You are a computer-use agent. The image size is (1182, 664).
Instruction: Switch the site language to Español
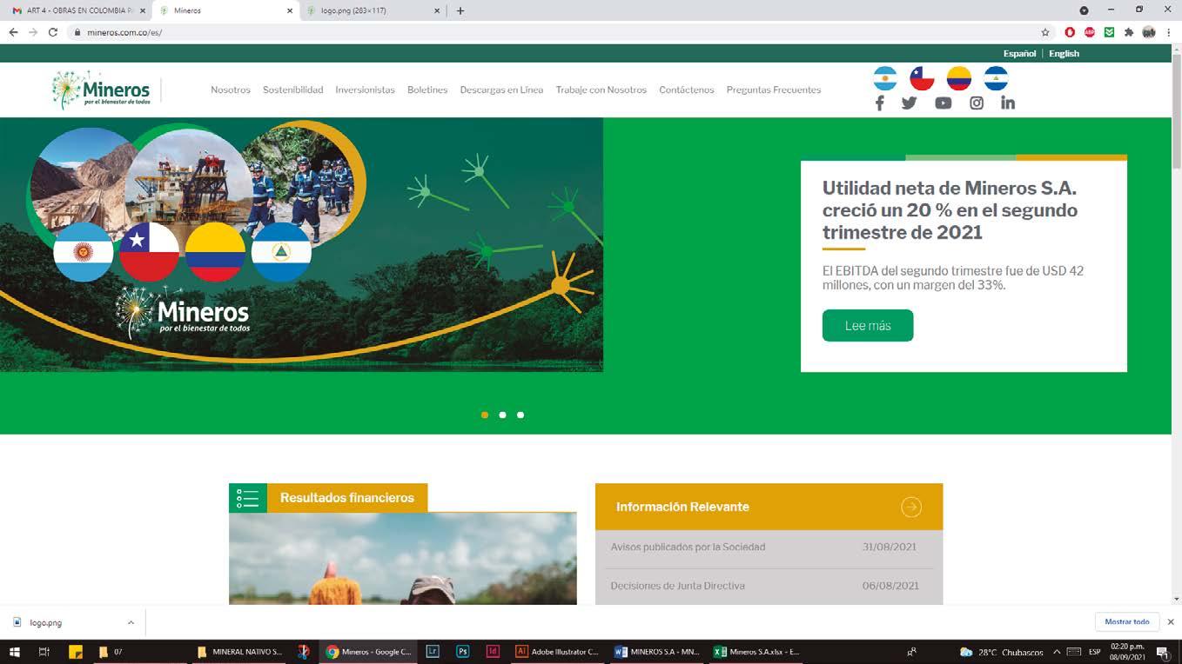pyautogui.click(x=1019, y=53)
